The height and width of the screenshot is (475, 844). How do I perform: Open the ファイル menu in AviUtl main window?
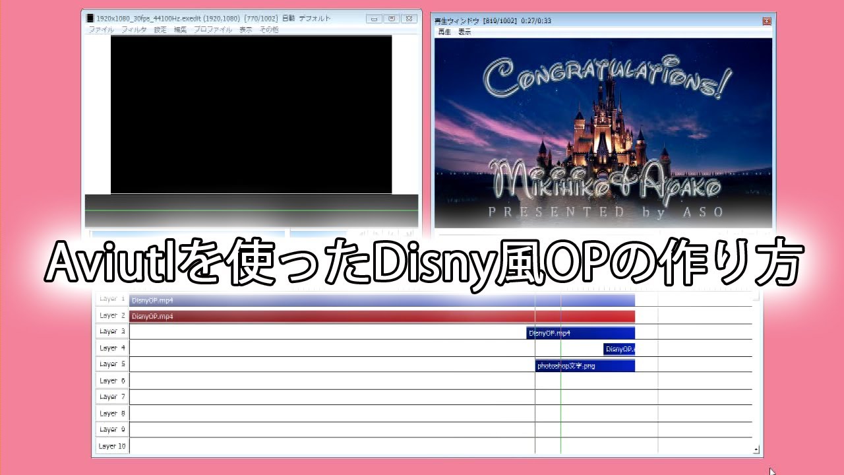pyautogui.click(x=101, y=30)
